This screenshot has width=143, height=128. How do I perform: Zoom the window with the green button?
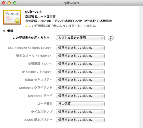[x=15, y=3]
